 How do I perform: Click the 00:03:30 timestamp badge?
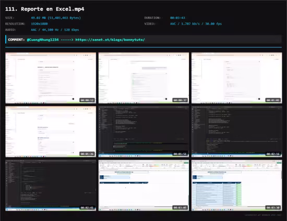[x=273, y=207]
